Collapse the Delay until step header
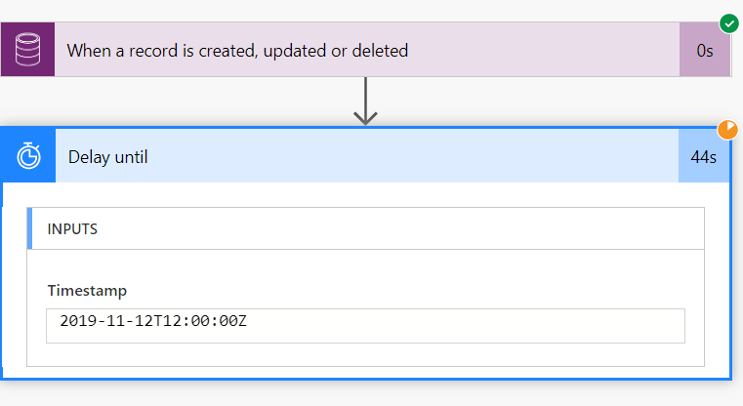 (367, 156)
